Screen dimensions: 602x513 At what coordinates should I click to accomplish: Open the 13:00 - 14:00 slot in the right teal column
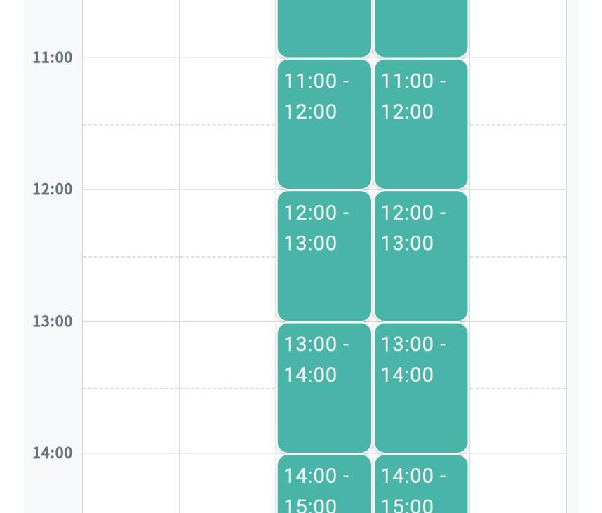coord(421,387)
